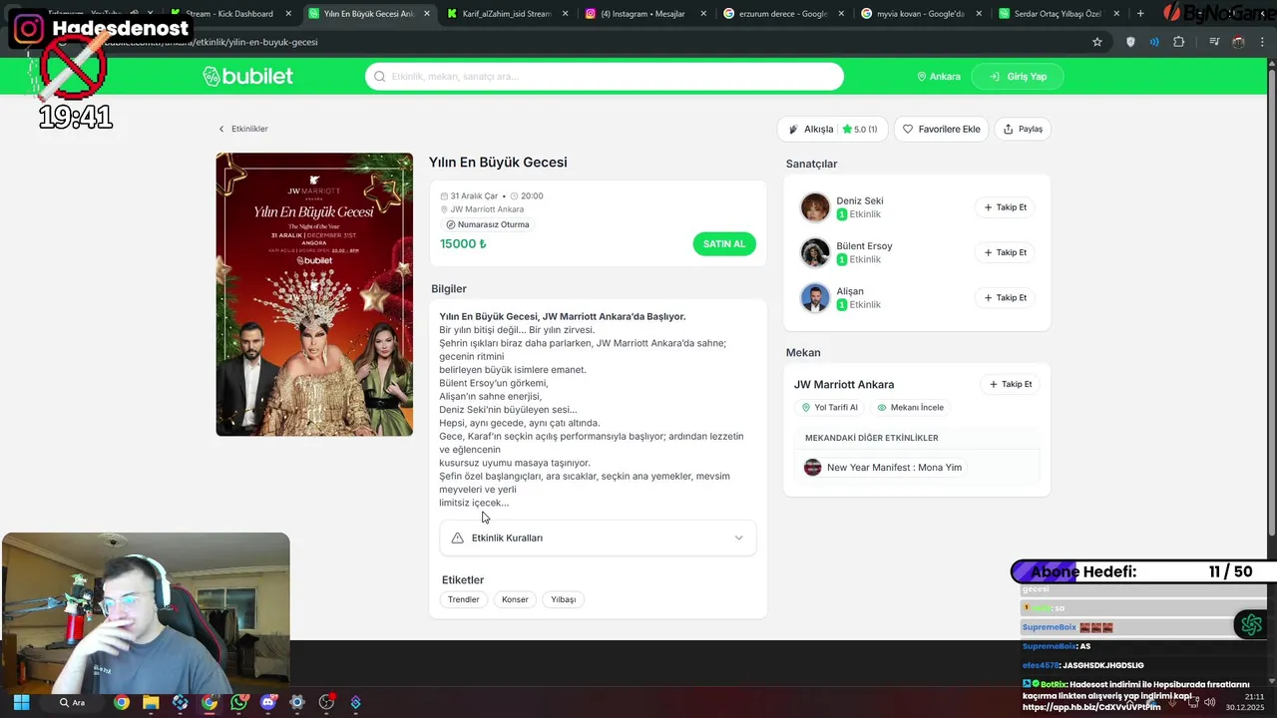This screenshot has width=1277, height=718.
Task: Follow Deniz Seki with Takip Et
Action: coord(1005,207)
